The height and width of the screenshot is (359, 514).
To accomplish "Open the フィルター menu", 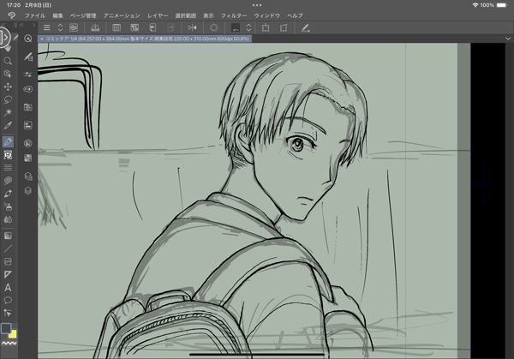I will point(233,16).
